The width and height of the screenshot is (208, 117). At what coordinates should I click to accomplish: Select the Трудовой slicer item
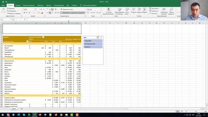point(93,41)
